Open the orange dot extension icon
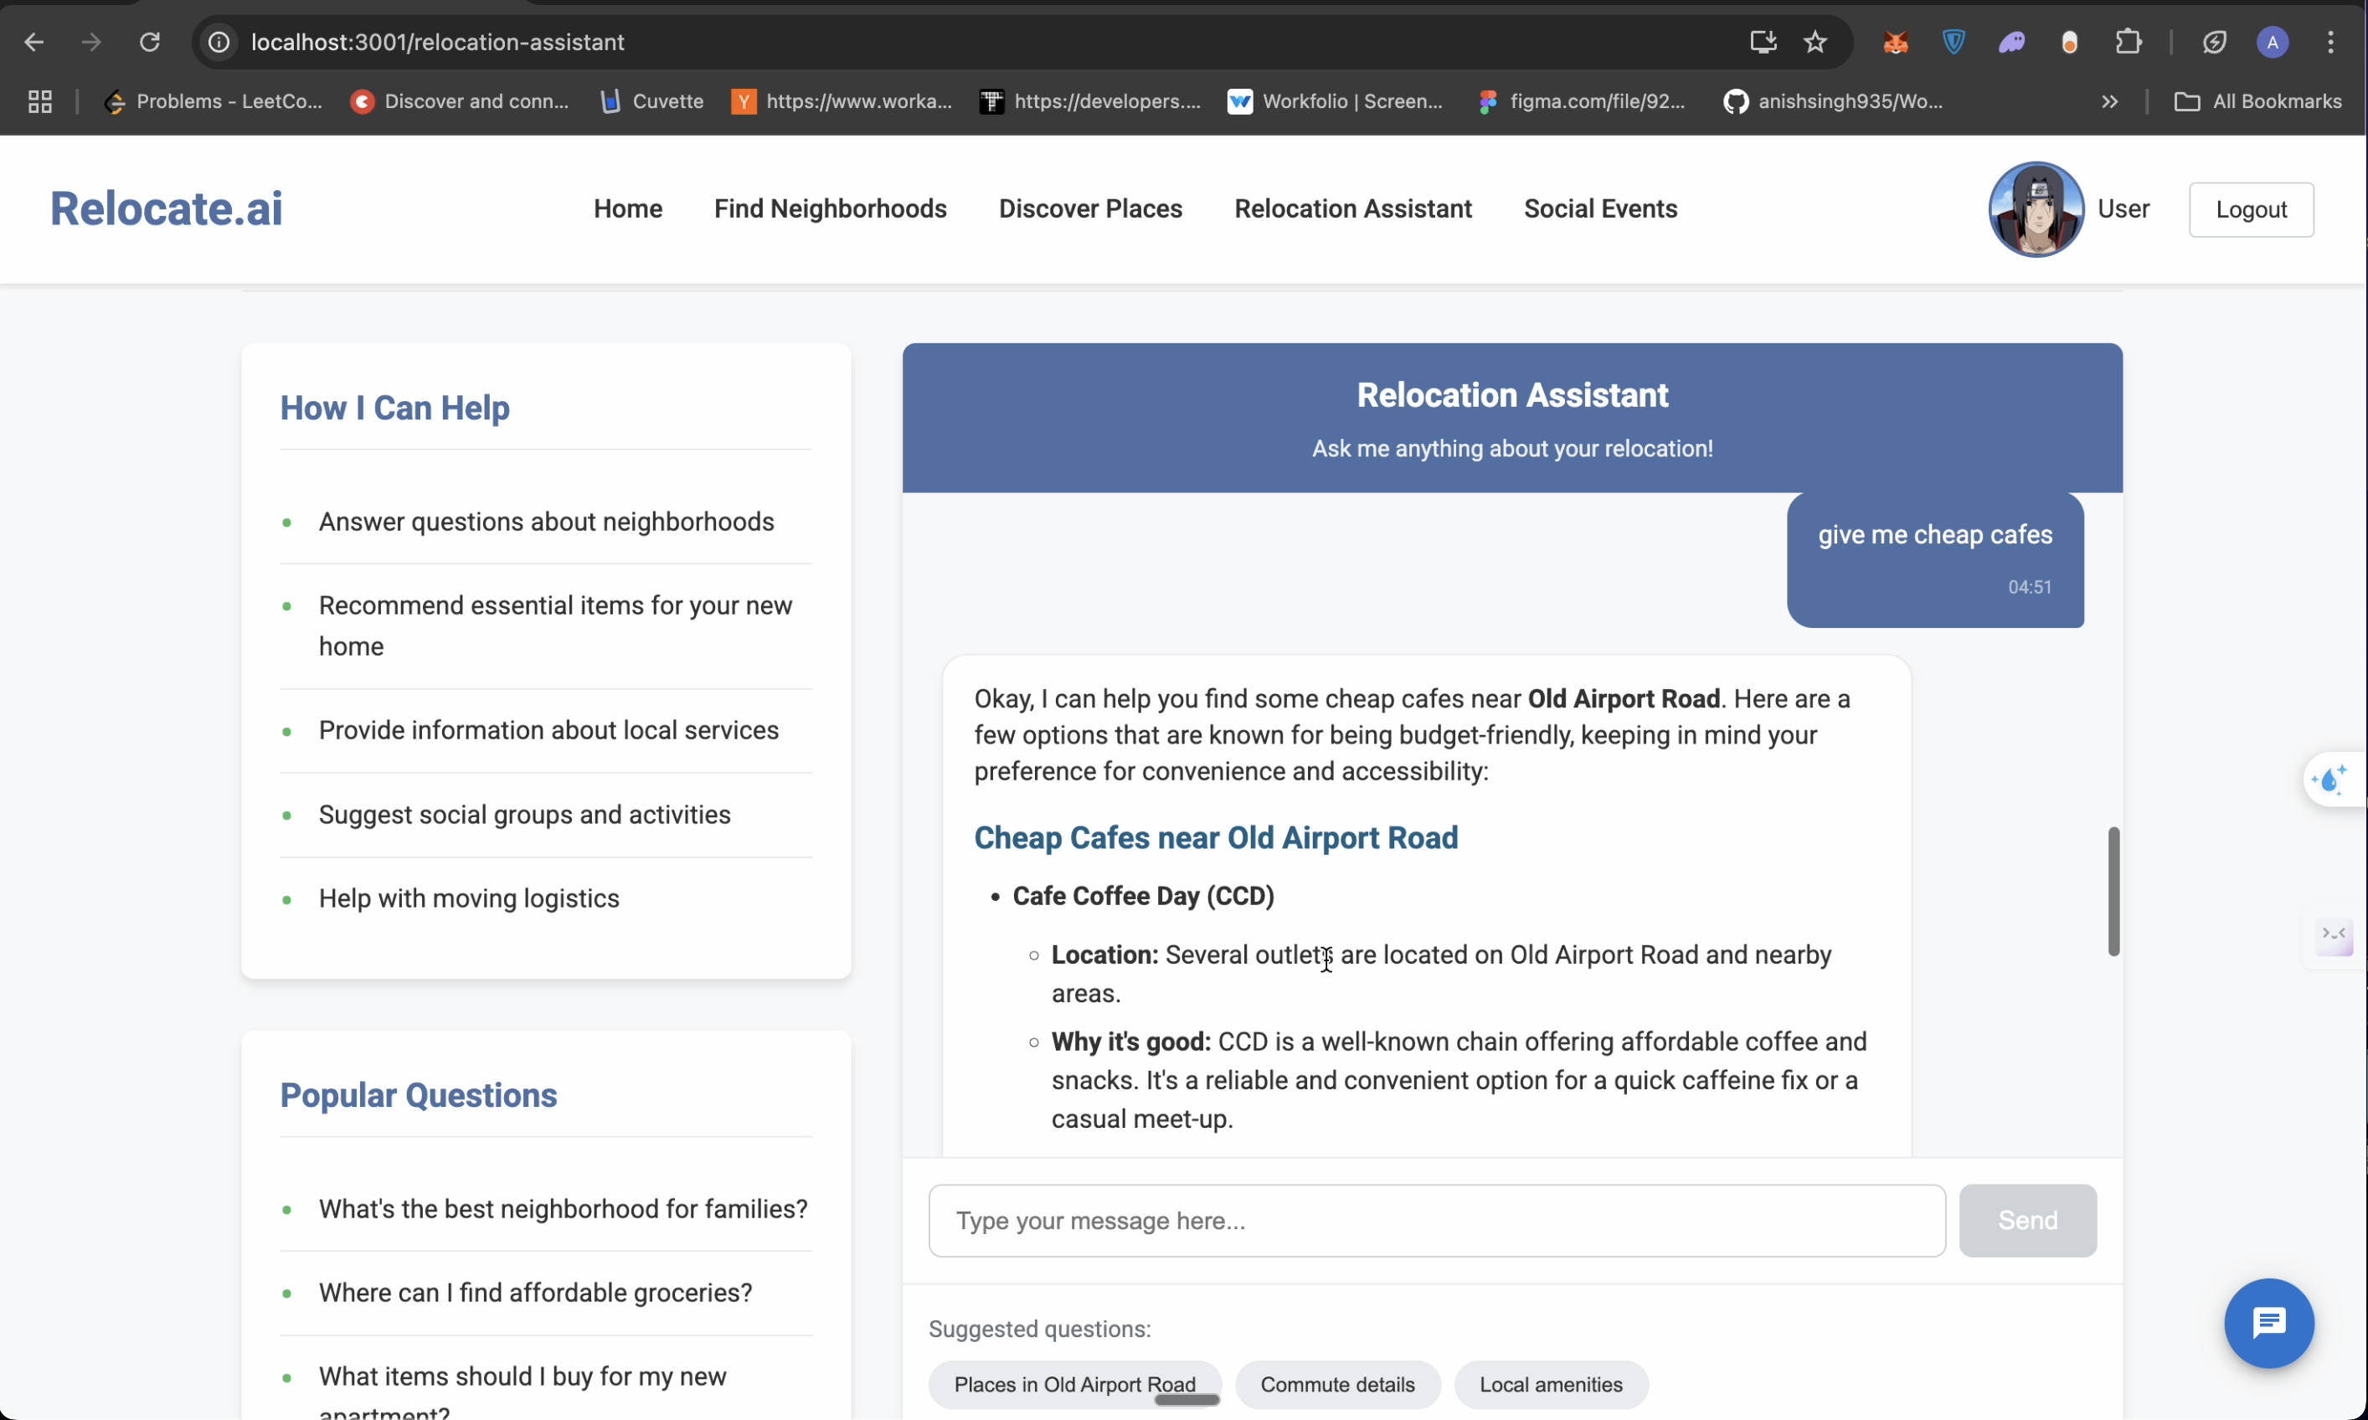Viewport: 2368px width, 1420px height. (2070, 42)
